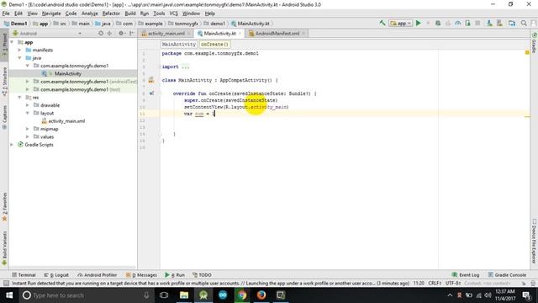Switch to activity_main.xml editor tab
Viewport: 538px width, 303px height.
pyautogui.click(x=166, y=34)
